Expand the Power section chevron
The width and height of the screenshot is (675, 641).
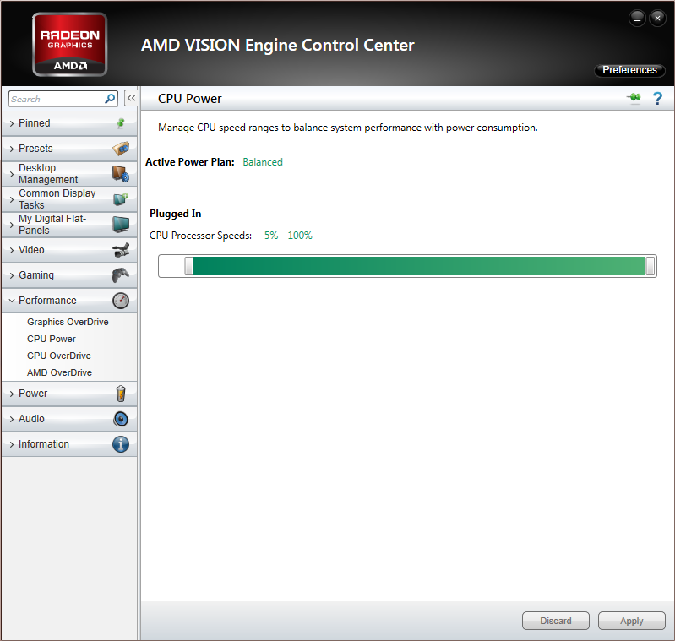pyautogui.click(x=12, y=394)
